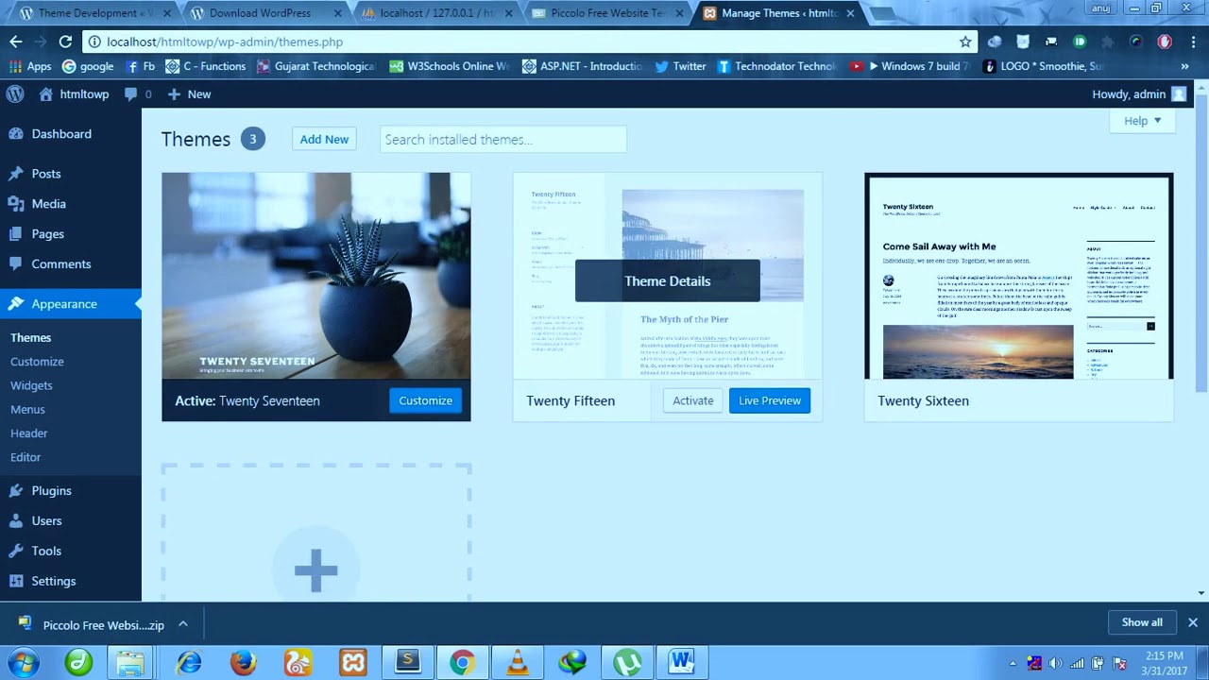This screenshot has width=1209, height=680.
Task: Activate the Twenty Fifteen theme
Action: click(x=692, y=400)
